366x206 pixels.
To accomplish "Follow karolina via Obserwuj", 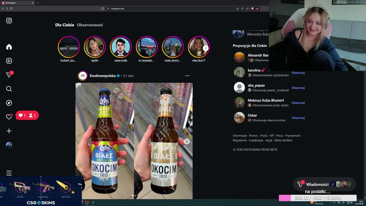I will click(x=298, y=73).
